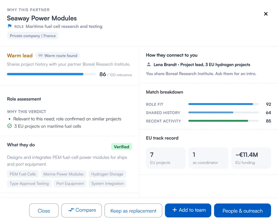Click the plus icon in Add to team

pyautogui.click(x=175, y=210)
